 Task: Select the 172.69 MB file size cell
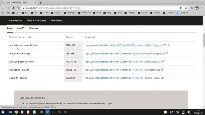tap(73, 62)
